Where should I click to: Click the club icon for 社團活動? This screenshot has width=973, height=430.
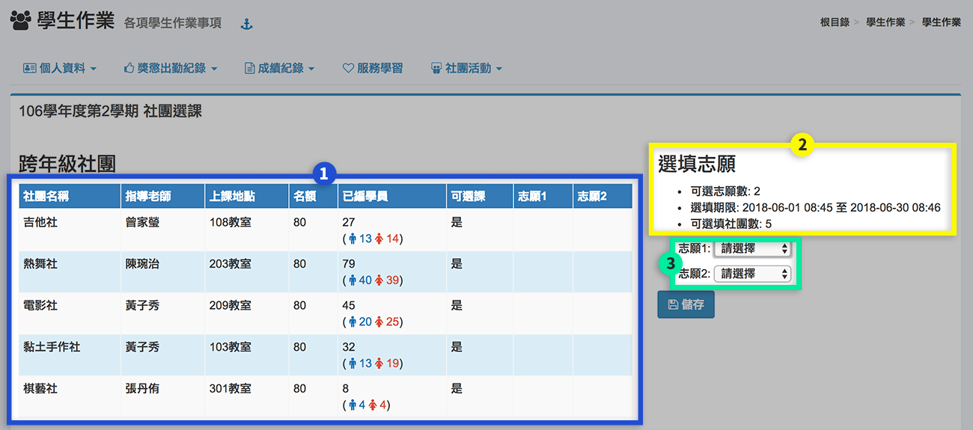[436, 68]
